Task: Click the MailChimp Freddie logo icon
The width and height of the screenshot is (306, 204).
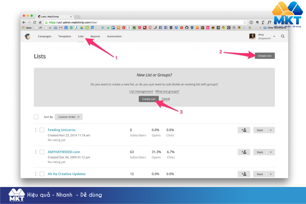Action: coord(28,36)
